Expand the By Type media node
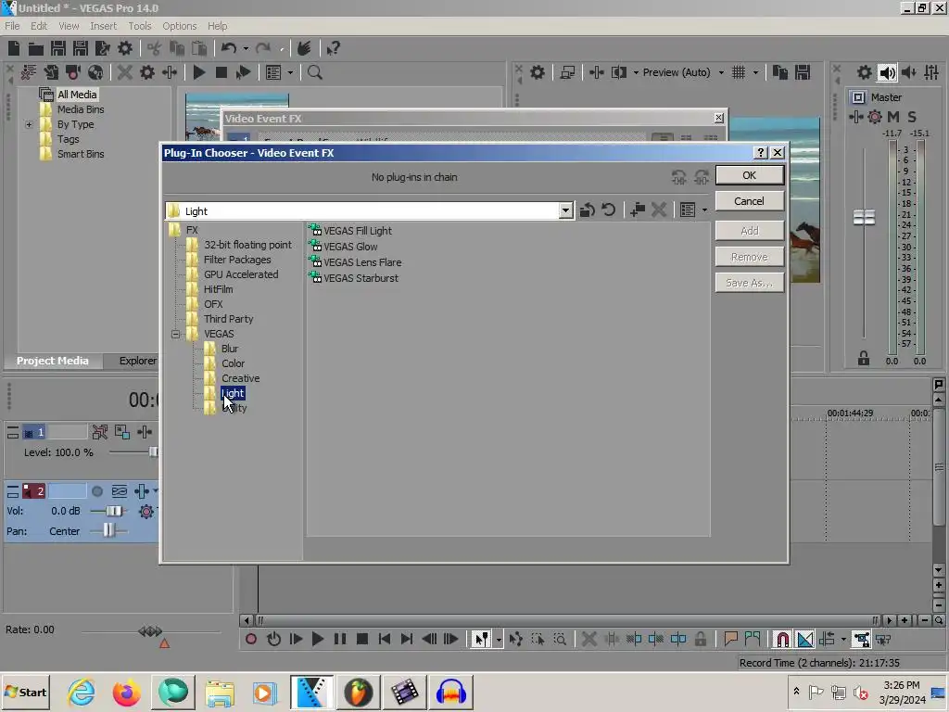 coord(29,124)
